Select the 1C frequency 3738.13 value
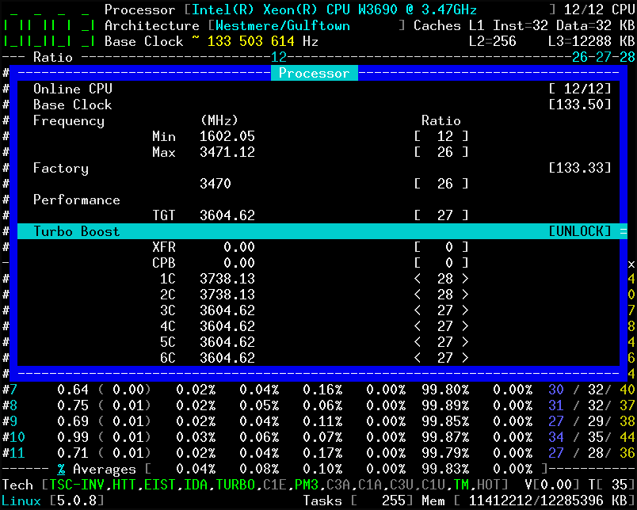The height and width of the screenshot is (510, 637). (227, 279)
